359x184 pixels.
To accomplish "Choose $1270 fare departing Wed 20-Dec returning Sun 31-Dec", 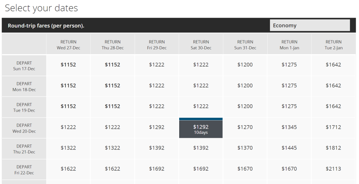I will (x=245, y=127).
